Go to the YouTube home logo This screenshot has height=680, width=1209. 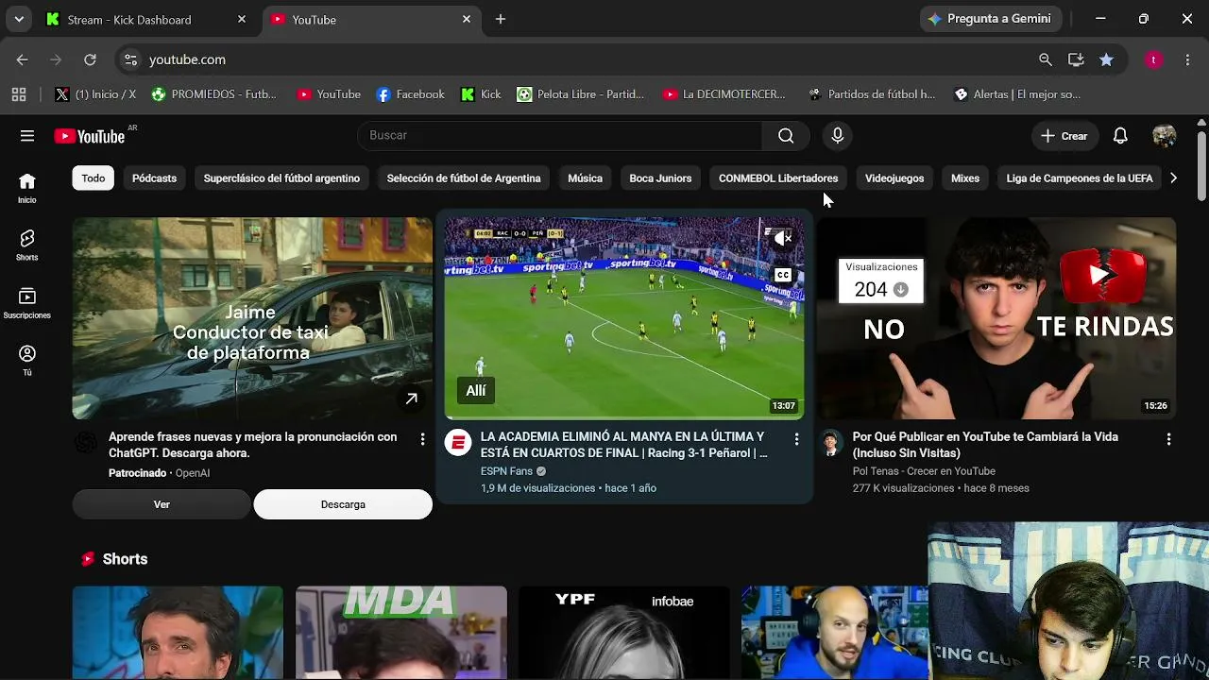coord(90,136)
